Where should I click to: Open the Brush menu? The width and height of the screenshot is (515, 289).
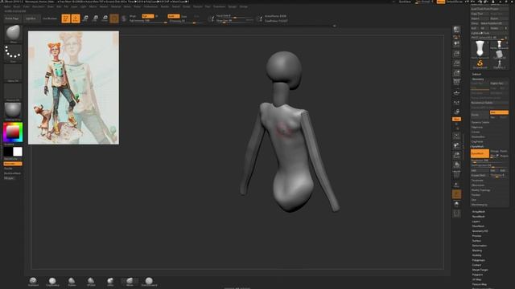[16, 6]
